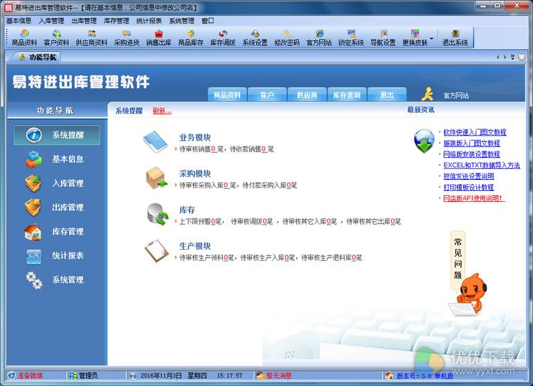
Task: Click the 生产模块 clipboard icon
Action: [156, 251]
